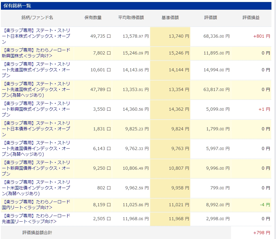Click the 評価額 column header
The height and width of the screenshot is (239, 276).
coord(210,18)
